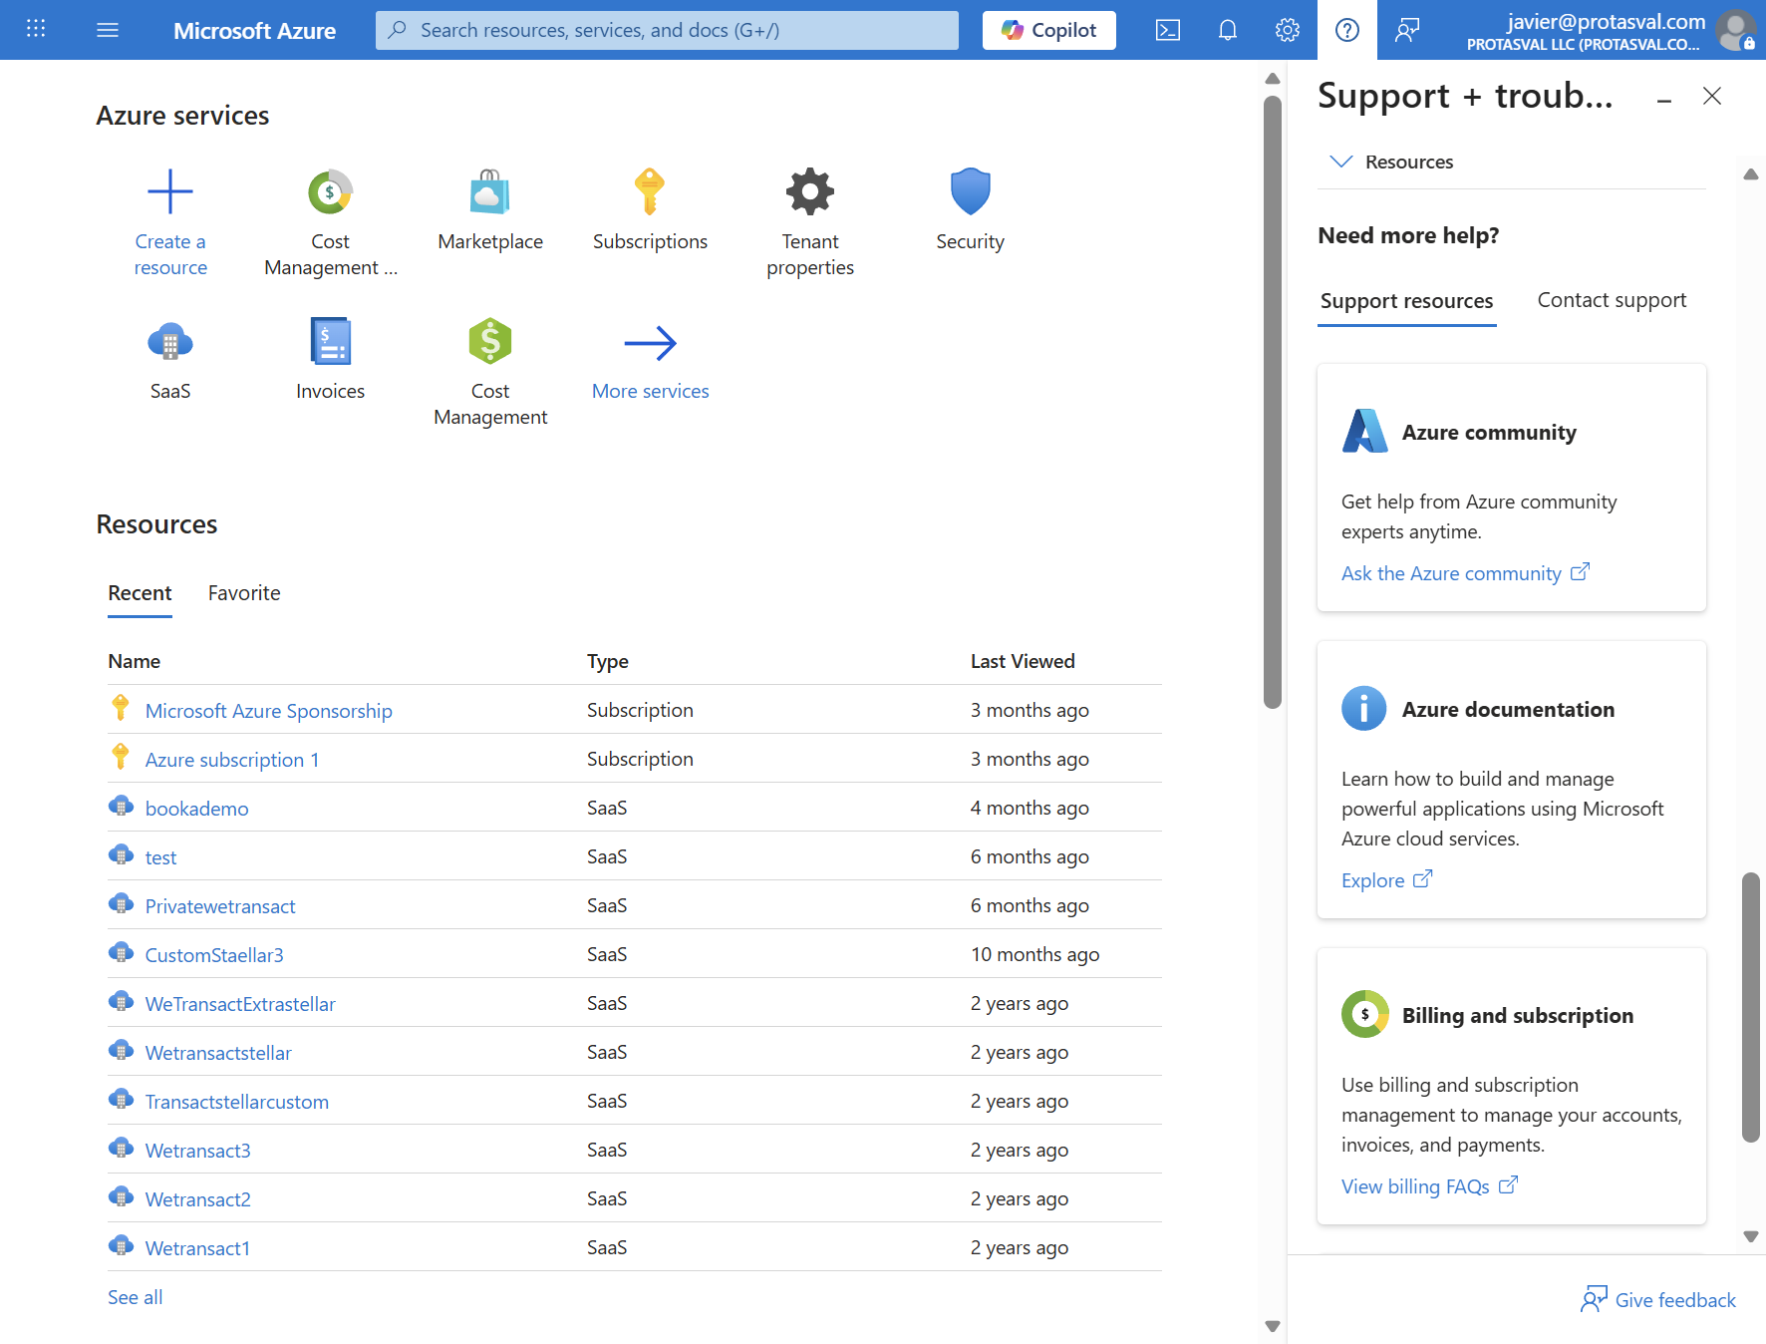
Task: Open the Privatewetransact resource
Action: 220,906
